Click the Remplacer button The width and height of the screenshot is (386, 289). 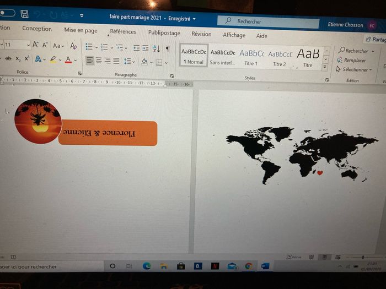(x=354, y=61)
